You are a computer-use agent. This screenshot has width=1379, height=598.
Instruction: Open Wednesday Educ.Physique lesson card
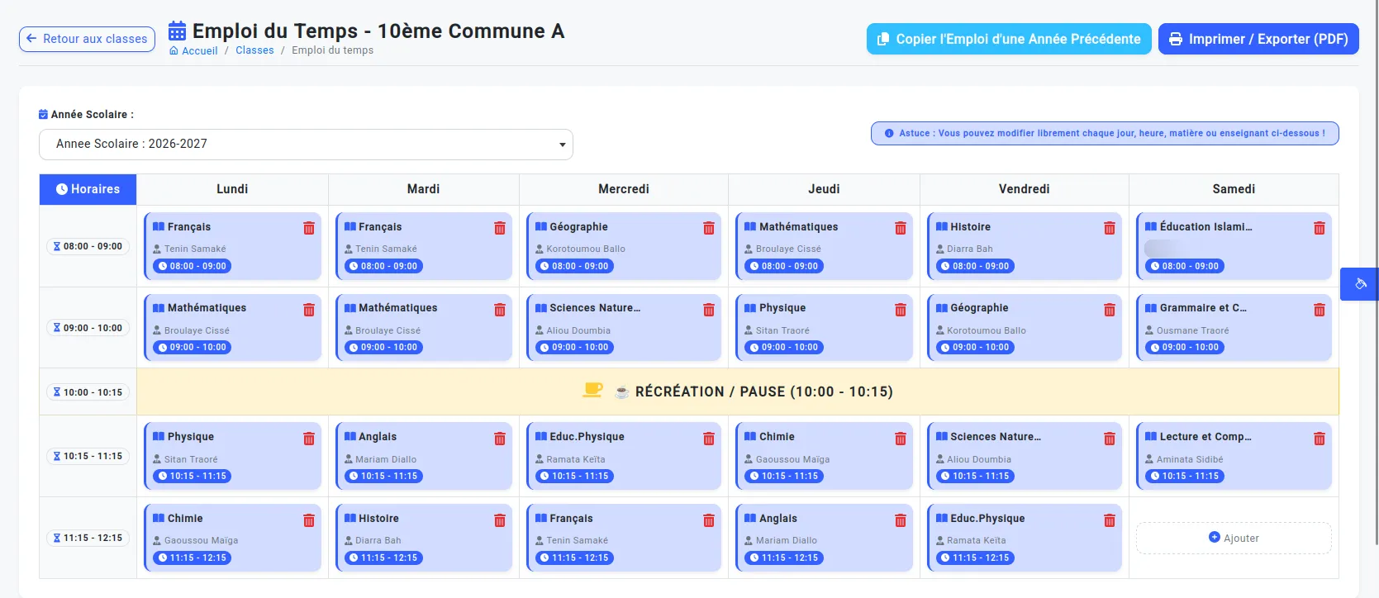(624, 457)
